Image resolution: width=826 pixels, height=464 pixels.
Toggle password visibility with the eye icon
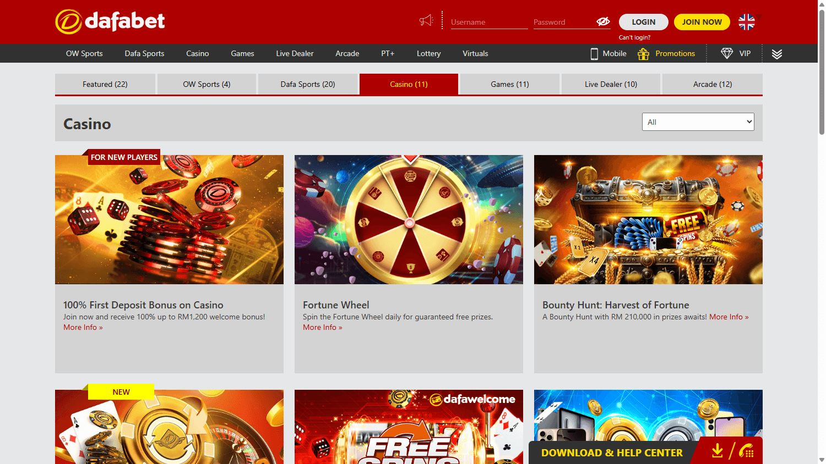pyautogui.click(x=603, y=22)
